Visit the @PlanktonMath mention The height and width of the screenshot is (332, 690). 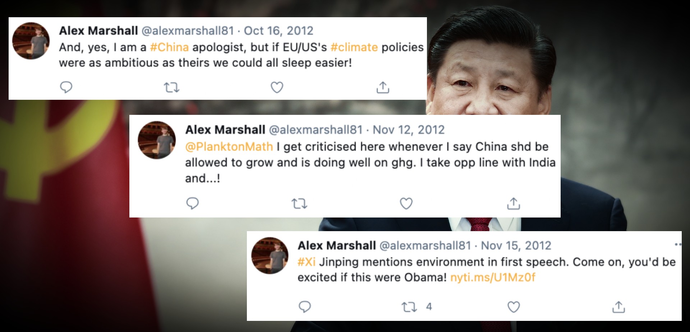point(229,146)
